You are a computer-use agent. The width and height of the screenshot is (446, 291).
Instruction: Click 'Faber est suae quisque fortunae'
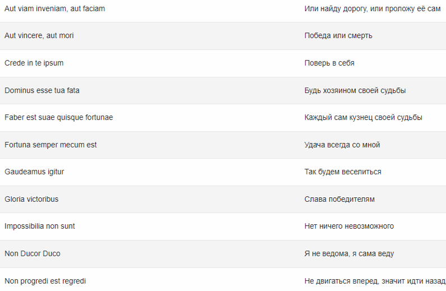tap(58, 118)
